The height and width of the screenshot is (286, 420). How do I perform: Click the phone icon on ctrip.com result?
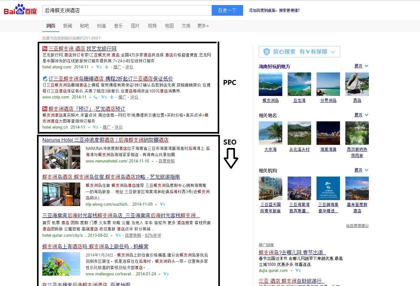point(95,97)
